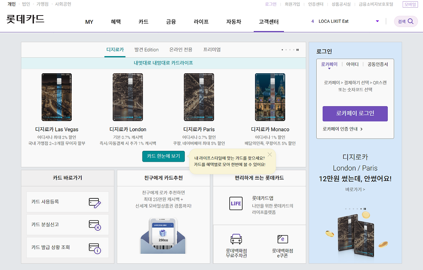Click the 검색 search button
Image resolution: width=423 pixels, height=270 pixels.
(406, 21)
